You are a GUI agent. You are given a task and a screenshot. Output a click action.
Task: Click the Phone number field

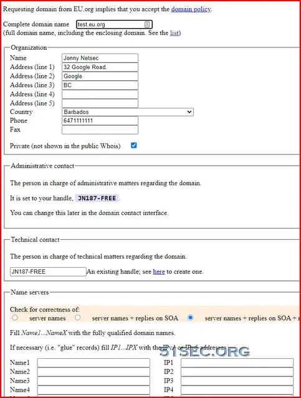[x=100, y=121]
